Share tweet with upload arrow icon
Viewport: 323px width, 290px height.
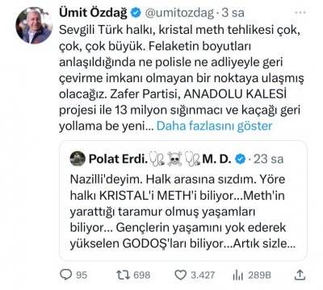tap(300, 275)
